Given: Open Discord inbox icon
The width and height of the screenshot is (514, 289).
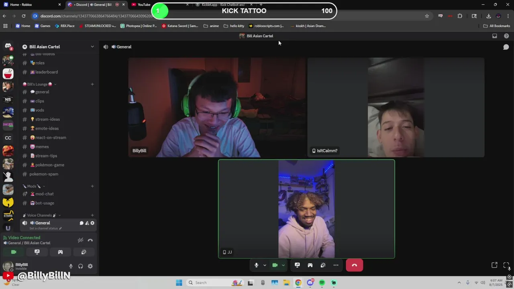Looking at the screenshot, I should pyautogui.click(x=495, y=36).
